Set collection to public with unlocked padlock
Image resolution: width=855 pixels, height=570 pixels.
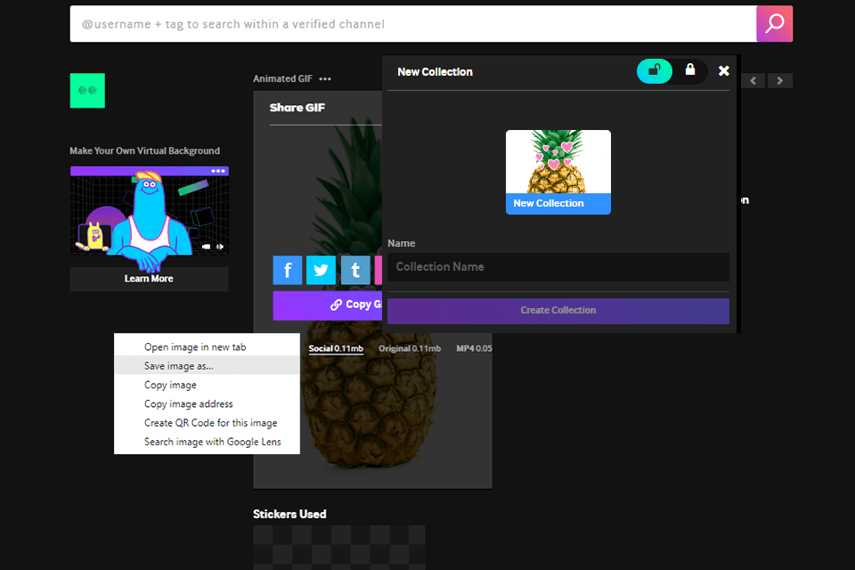655,71
